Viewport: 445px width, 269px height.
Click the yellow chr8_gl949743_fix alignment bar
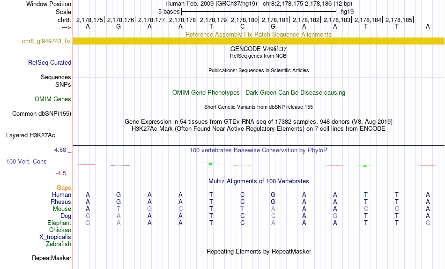pyautogui.click(x=259, y=41)
